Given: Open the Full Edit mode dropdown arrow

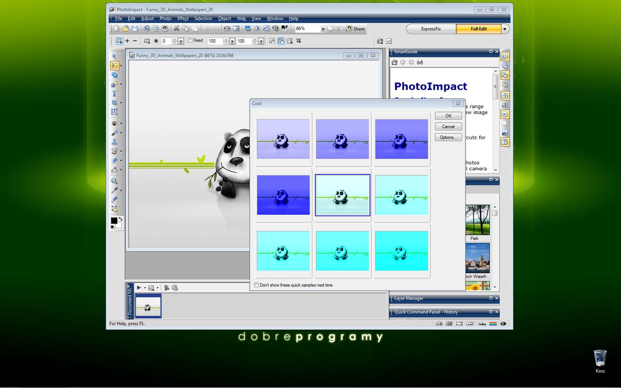Looking at the screenshot, I should pos(505,29).
